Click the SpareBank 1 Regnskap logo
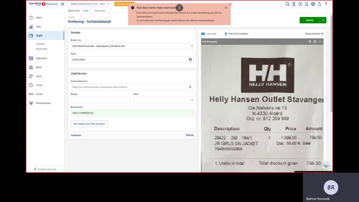 tap(43, 4)
